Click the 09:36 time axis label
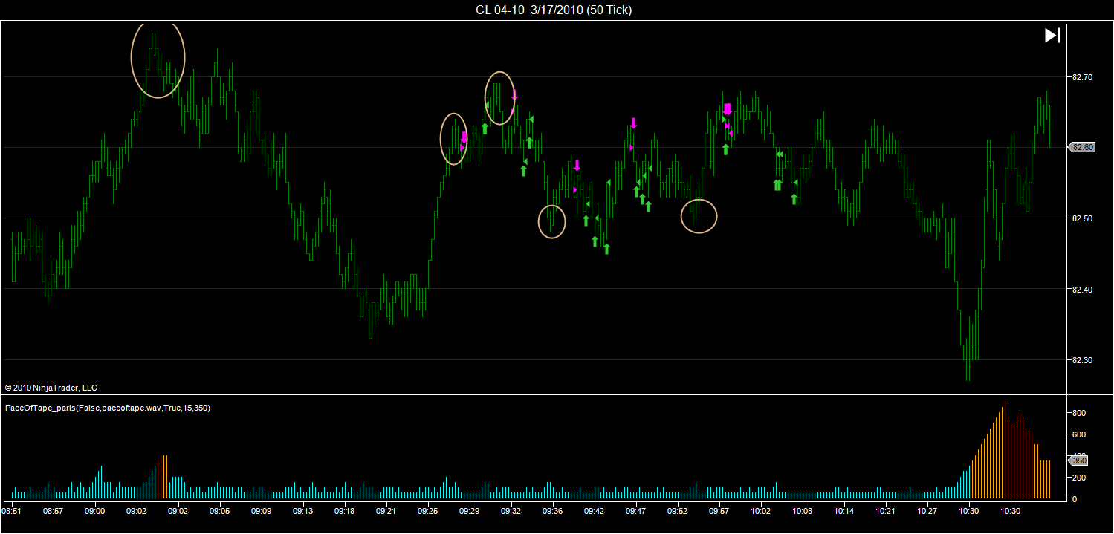The height and width of the screenshot is (534, 1114). coord(553,511)
